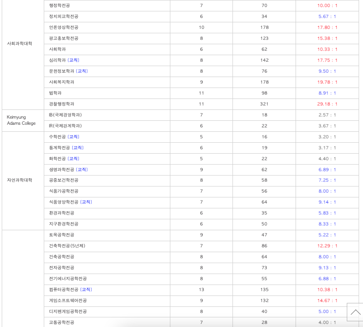The width and height of the screenshot is (363, 327).
Task: Select the 10 quota value for 언론영상학전공
Action: click(201, 27)
